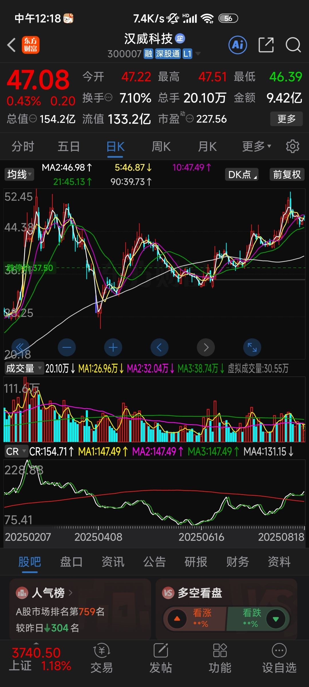This screenshot has height=687, width=309.
Task: Tap info icon next to 换手
Action: 109,98
